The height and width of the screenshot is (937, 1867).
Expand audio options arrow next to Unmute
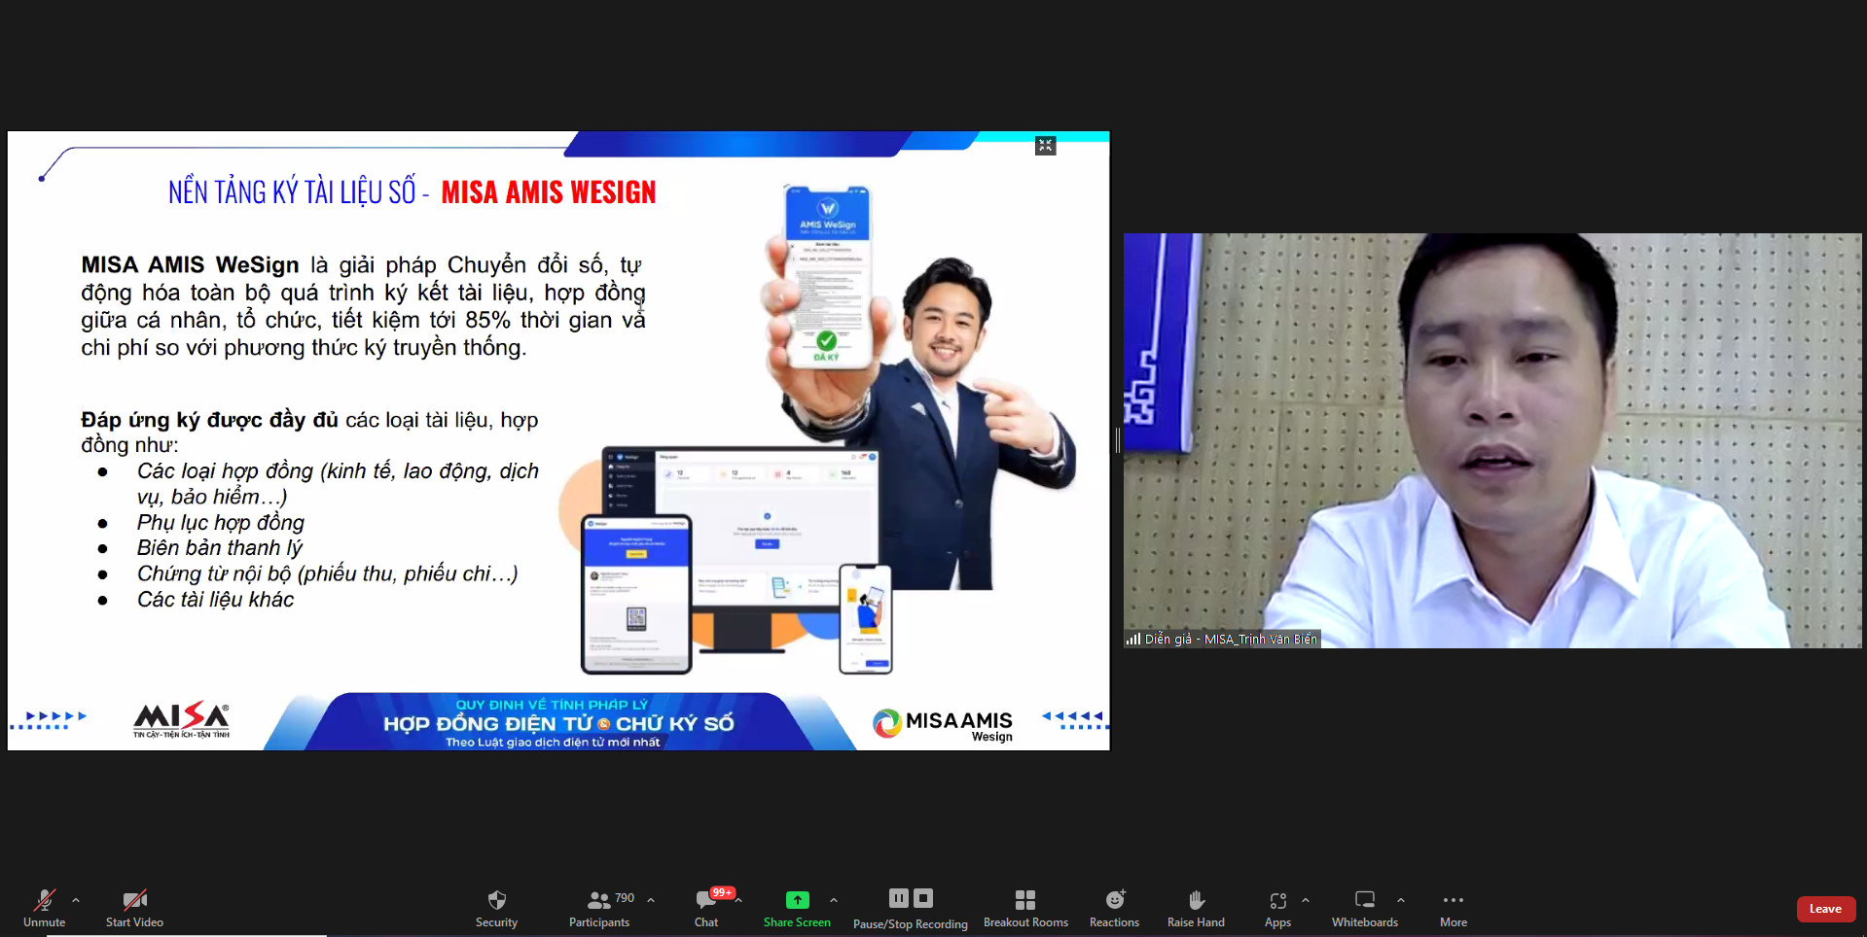(76, 900)
